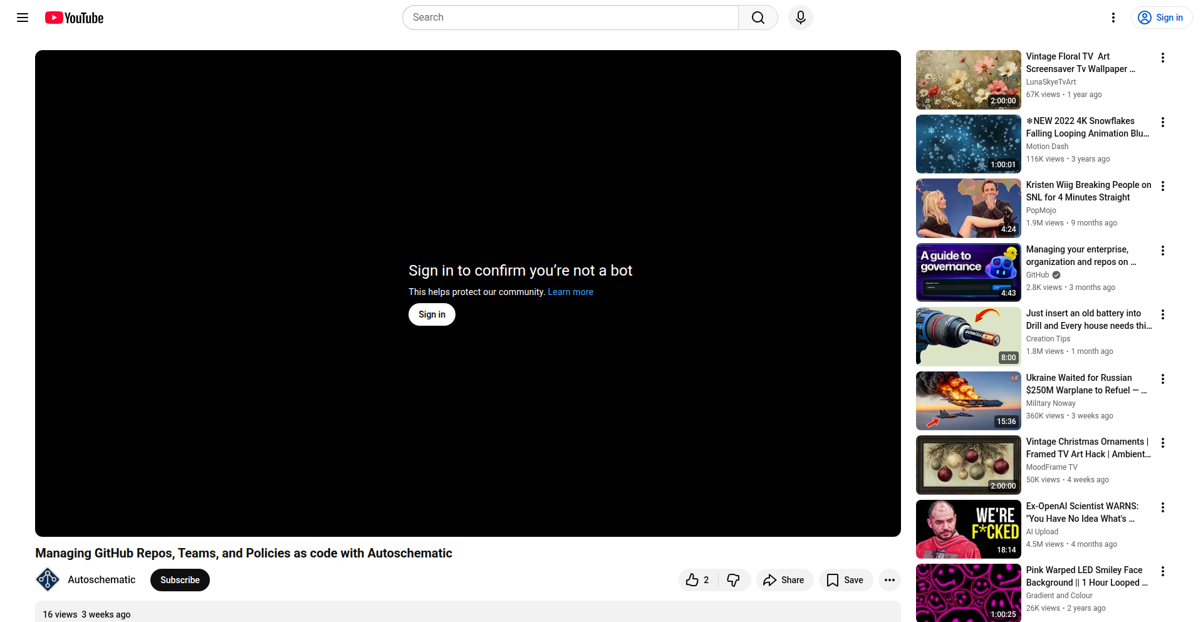Open options for Ukraine Warplane video
The width and height of the screenshot is (1203, 622).
pos(1163,379)
